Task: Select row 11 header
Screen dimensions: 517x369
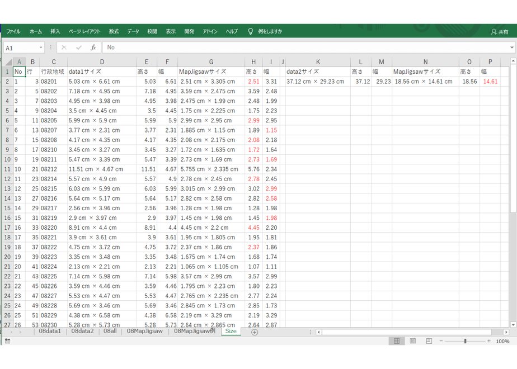Action: pyautogui.click(x=7, y=169)
